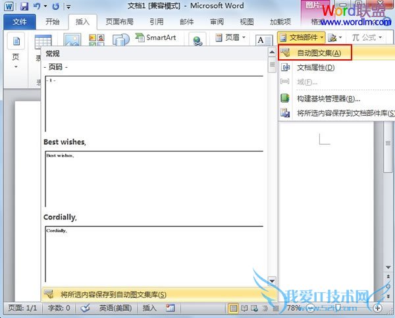Click the 页 (Pages) button icon
Screen dimensions: 395x318
pos(16,41)
